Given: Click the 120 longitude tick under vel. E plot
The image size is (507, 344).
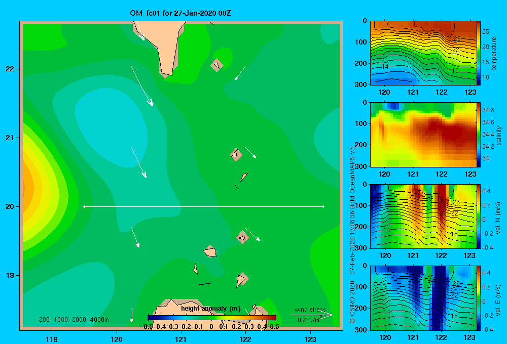Looking at the screenshot, I should pos(385,337).
